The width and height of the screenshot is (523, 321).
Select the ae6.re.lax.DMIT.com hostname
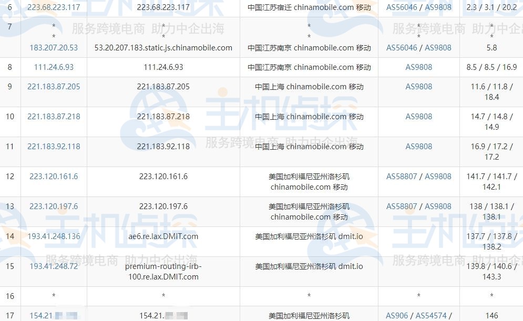pos(163,236)
